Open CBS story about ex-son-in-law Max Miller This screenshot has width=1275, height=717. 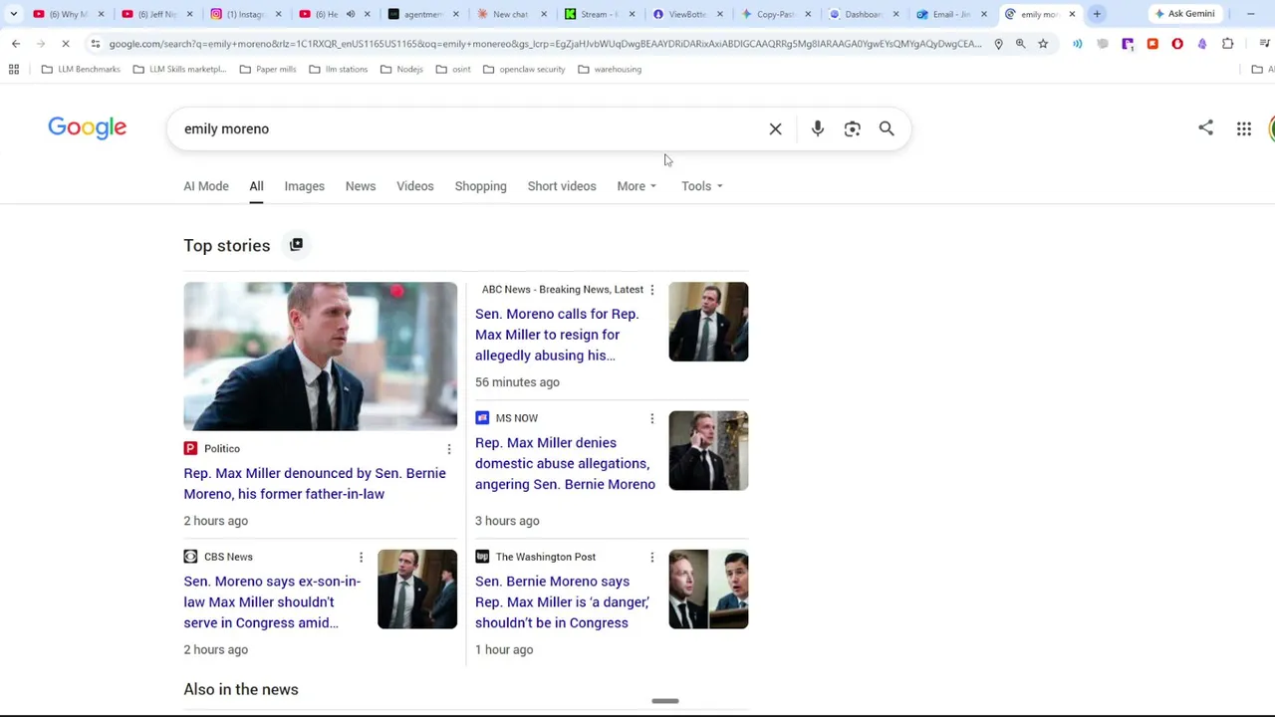tap(272, 602)
